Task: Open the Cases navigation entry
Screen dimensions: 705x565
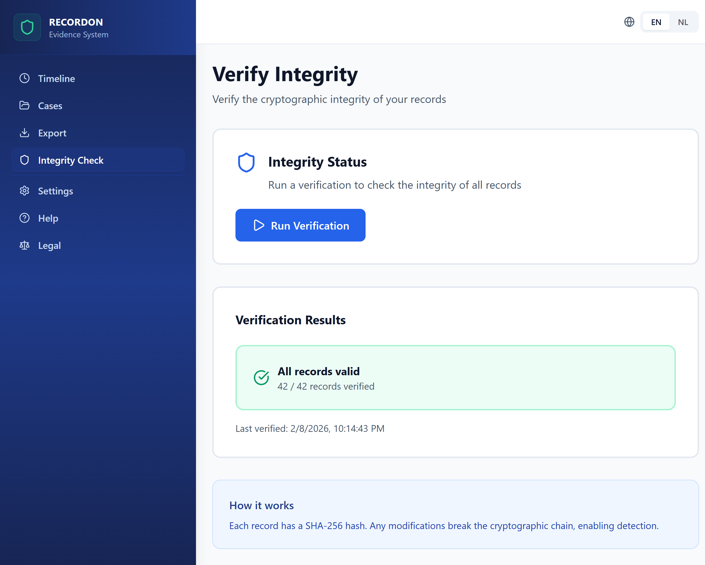Action: (50, 105)
